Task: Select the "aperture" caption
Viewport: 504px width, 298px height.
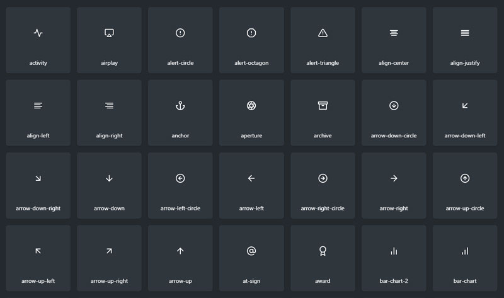Action: click(x=251, y=135)
